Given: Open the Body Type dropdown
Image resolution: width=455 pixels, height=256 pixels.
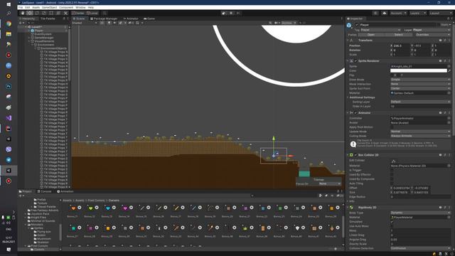Looking at the screenshot, I should tap(420, 213).
